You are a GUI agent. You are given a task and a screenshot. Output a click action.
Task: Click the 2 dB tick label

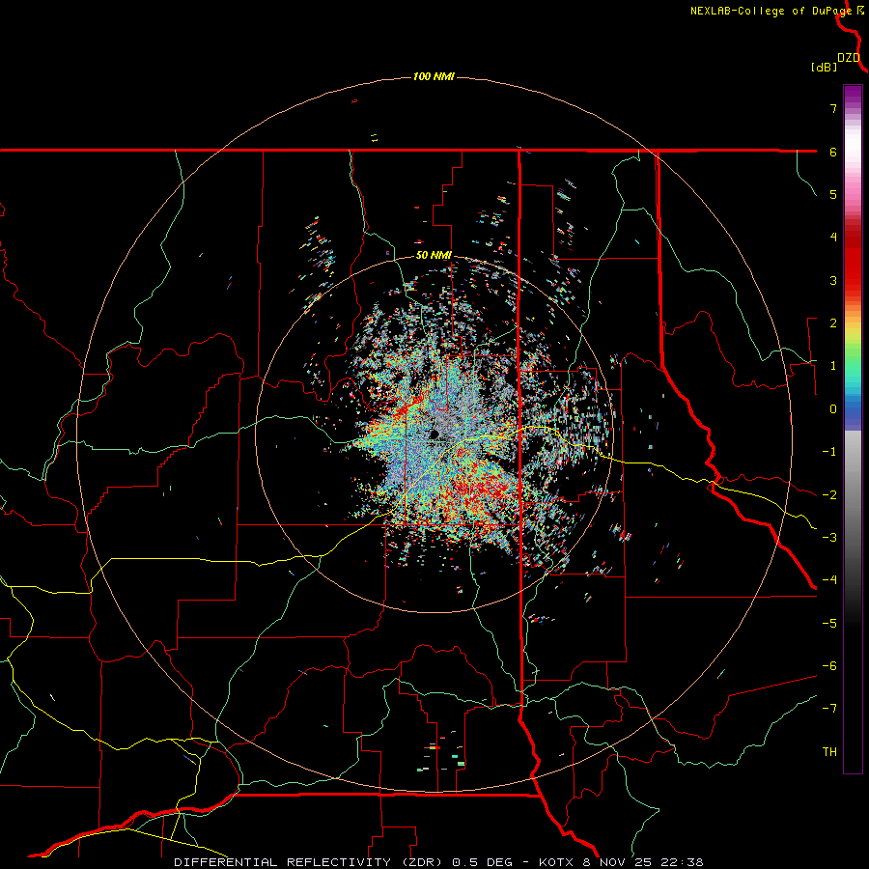pyautogui.click(x=833, y=323)
